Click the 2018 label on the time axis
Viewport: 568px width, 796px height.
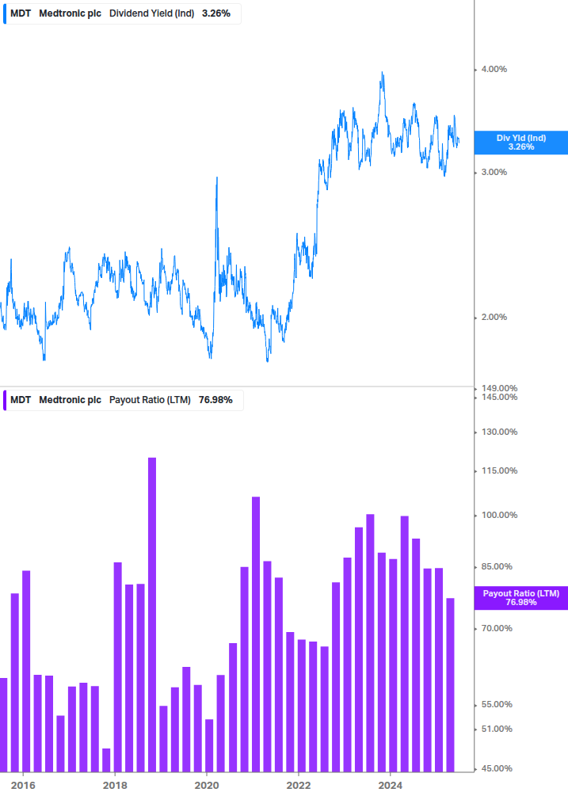[x=115, y=786]
